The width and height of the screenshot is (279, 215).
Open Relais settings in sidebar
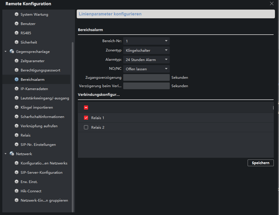26,135
